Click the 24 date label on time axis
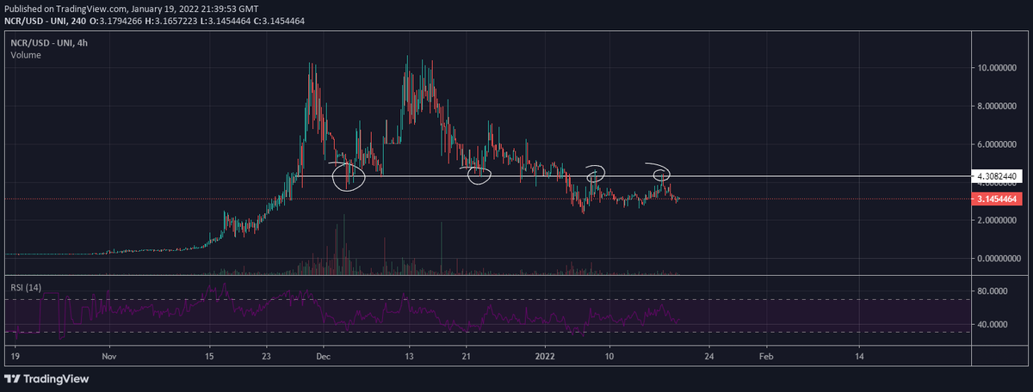The height and width of the screenshot is (392, 1033). (708, 355)
